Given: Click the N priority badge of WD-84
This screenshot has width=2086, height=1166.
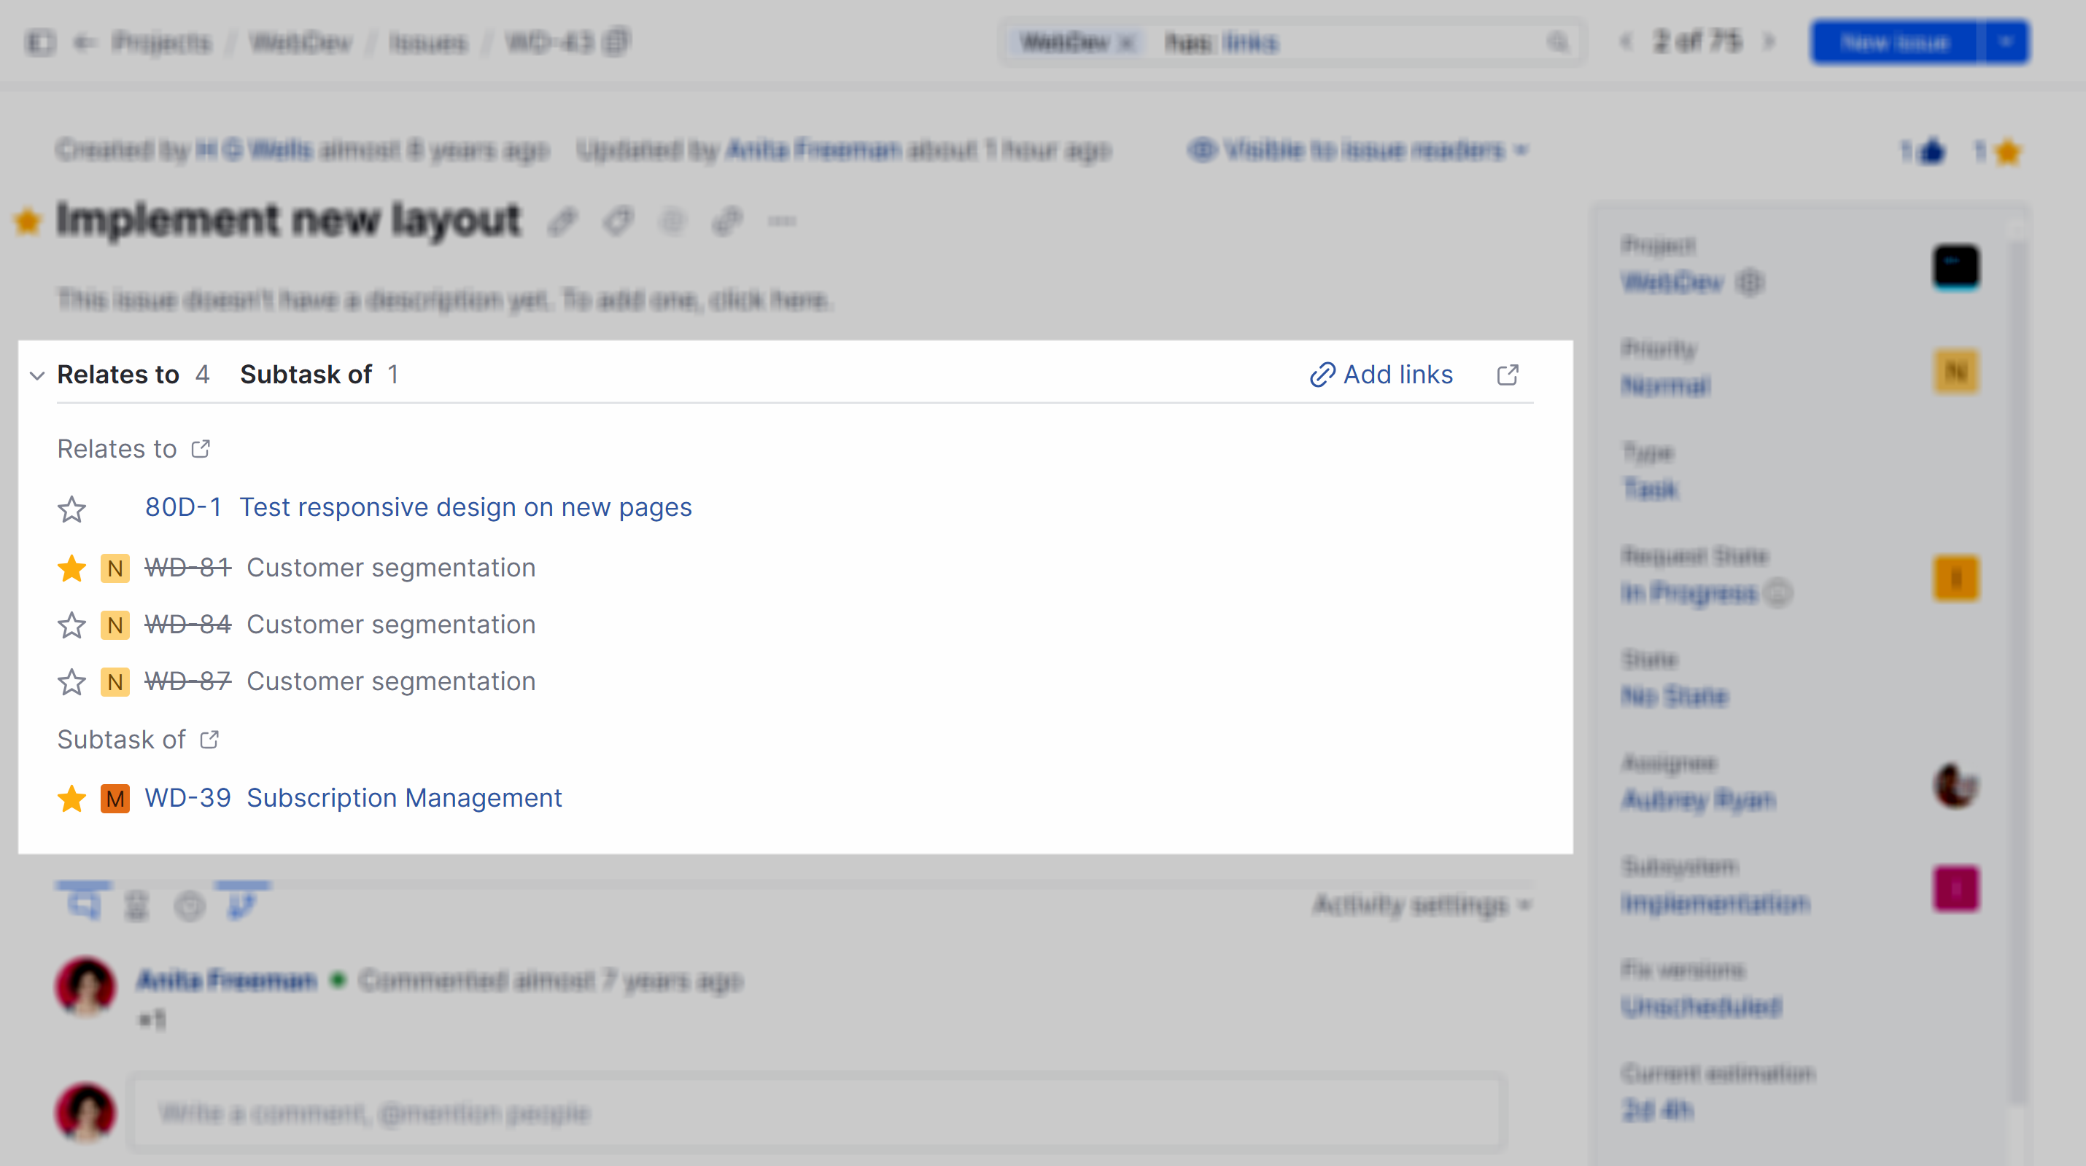Looking at the screenshot, I should pyautogui.click(x=115, y=625).
